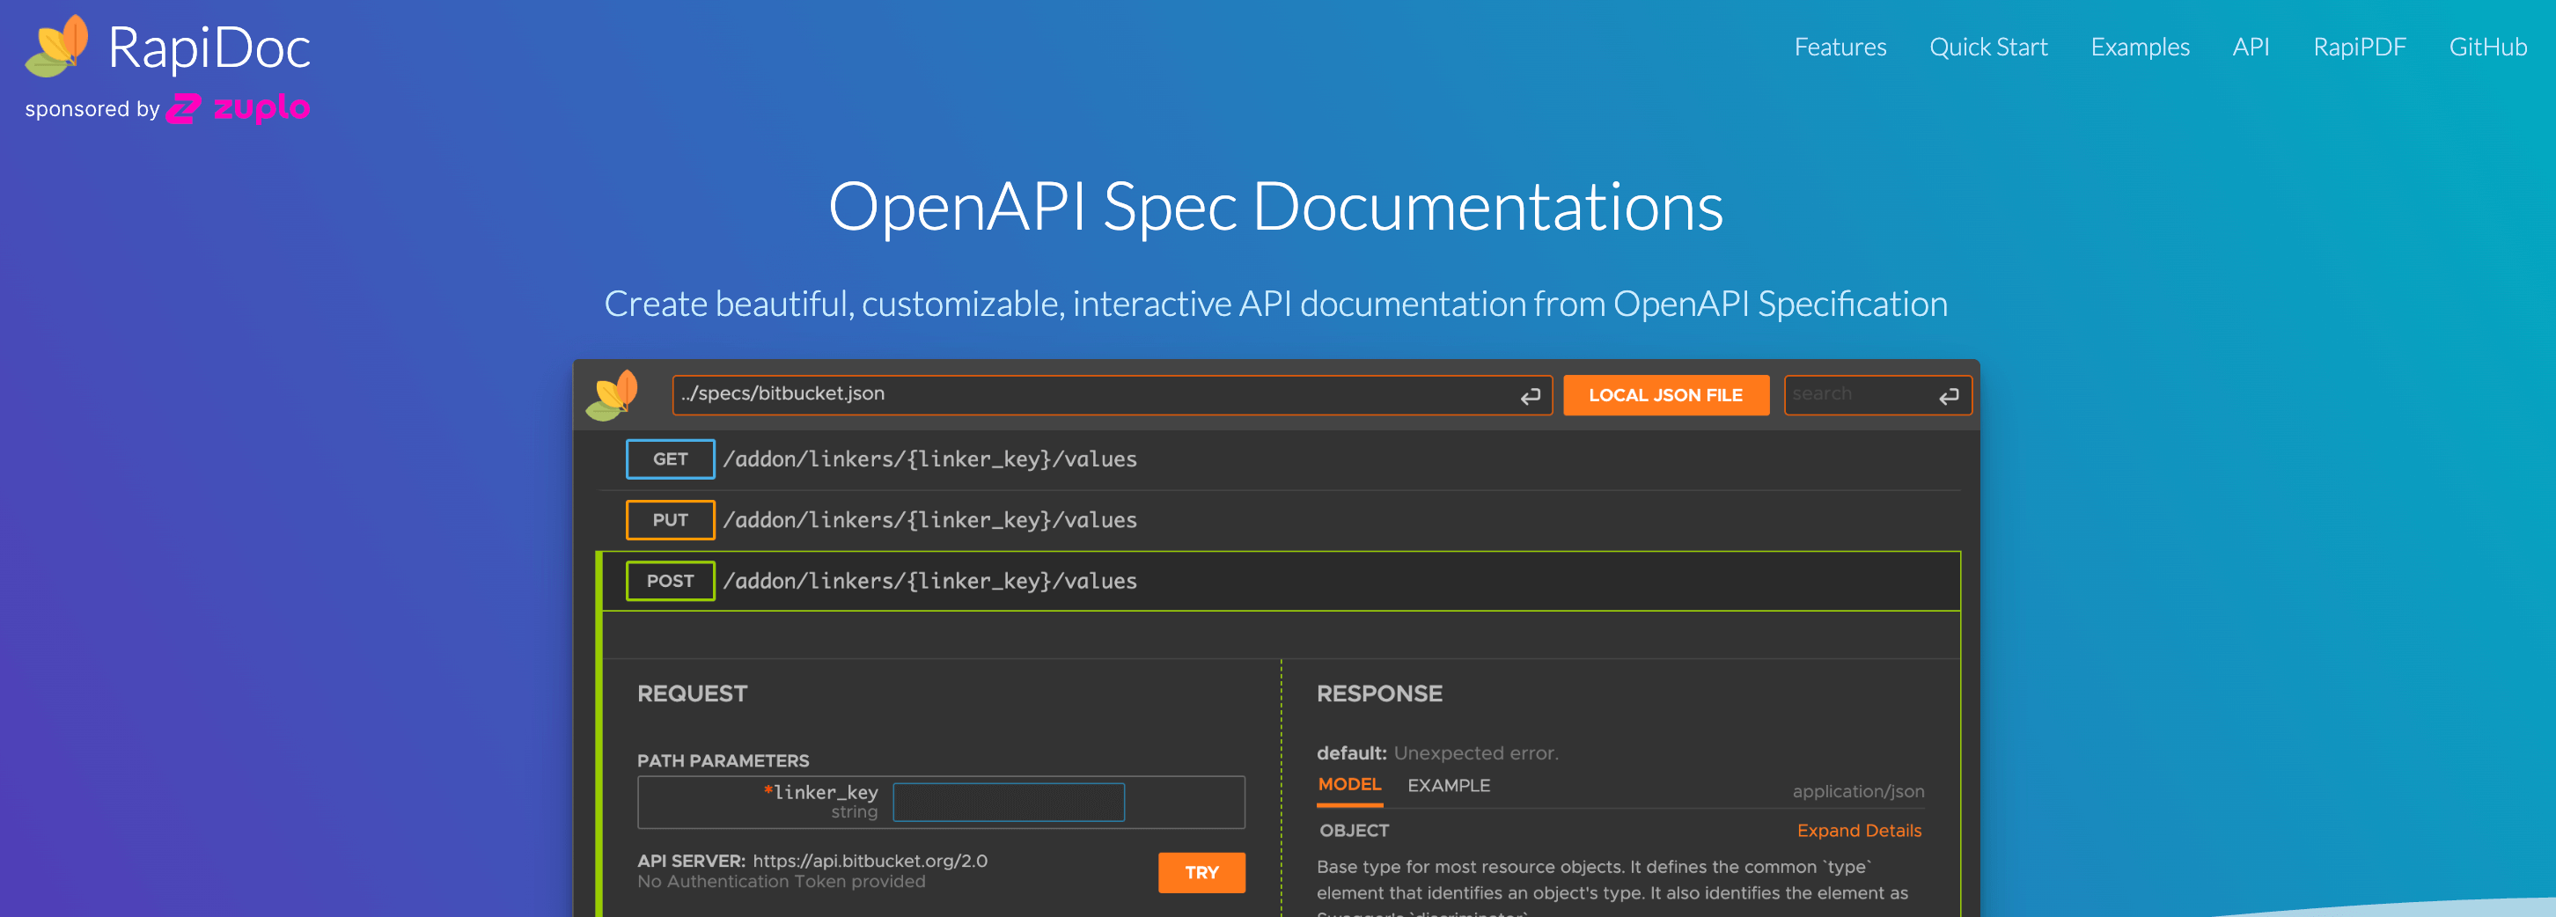Image resolution: width=2556 pixels, height=917 pixels.
Task: Click the 'sponsored by' text
Action: 92,109
